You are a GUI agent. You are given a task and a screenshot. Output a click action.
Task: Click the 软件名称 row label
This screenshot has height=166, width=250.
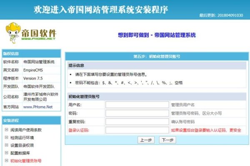(11, 62)
